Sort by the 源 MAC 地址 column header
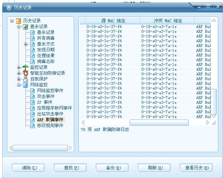This screenshot has height=178, width=223. tap(113, 21)
